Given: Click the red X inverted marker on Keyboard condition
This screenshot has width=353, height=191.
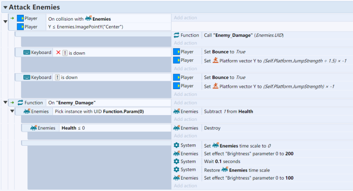Looking at the screenshot, I should pyautogui.click(x=58, y=53).
